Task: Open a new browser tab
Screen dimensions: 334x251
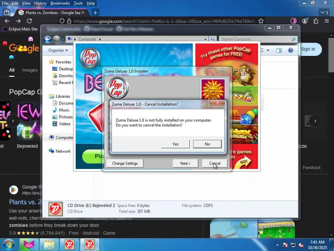Action: coord(96,13)
